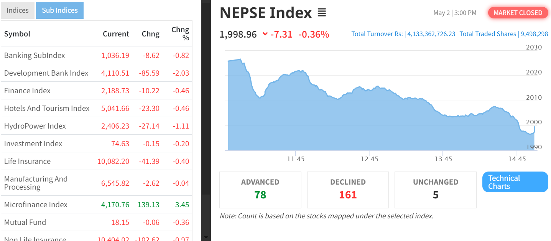Switch to the Indices tab
Screen dimensions: 551x241
[18, 10]
